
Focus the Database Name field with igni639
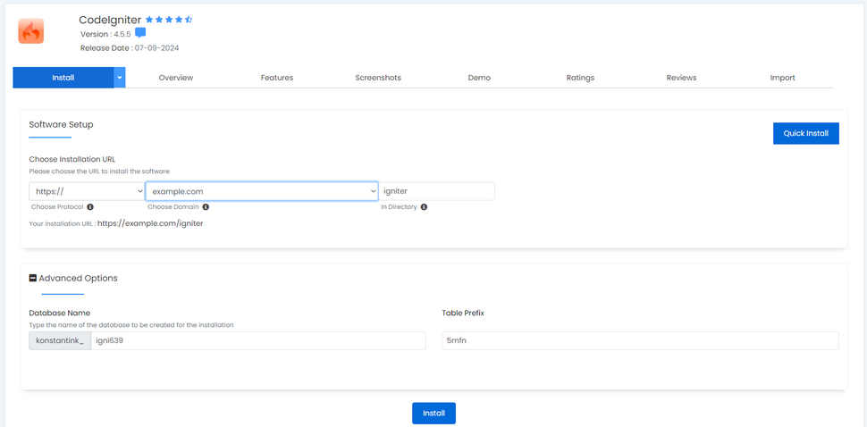[x=258, y=341]
